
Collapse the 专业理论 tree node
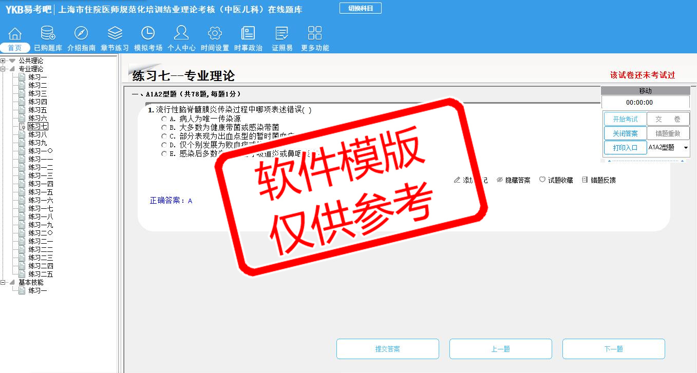4,69
